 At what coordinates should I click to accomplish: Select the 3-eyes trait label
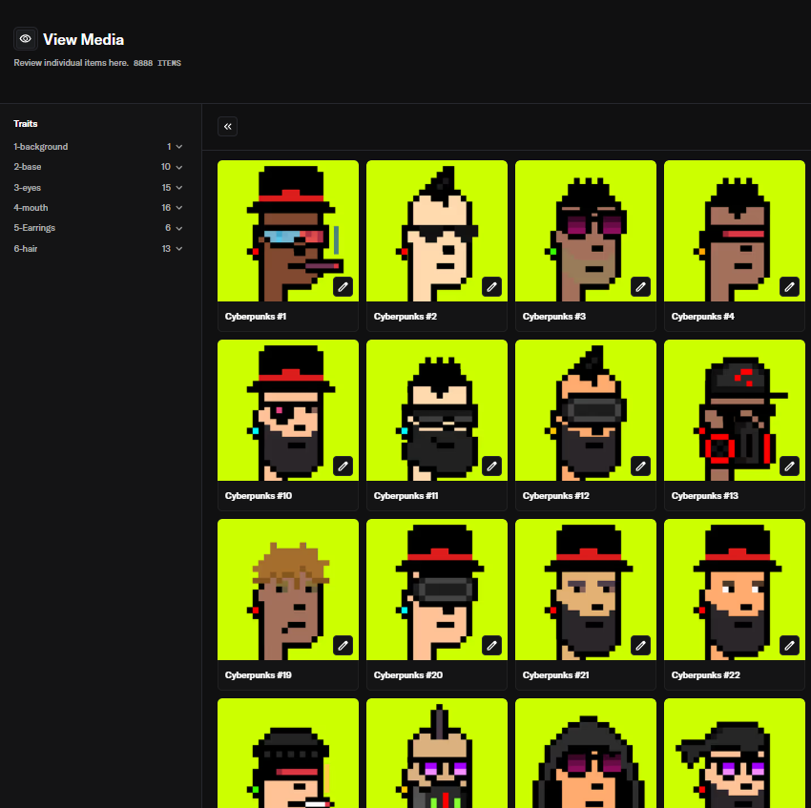tap(28, 188)
